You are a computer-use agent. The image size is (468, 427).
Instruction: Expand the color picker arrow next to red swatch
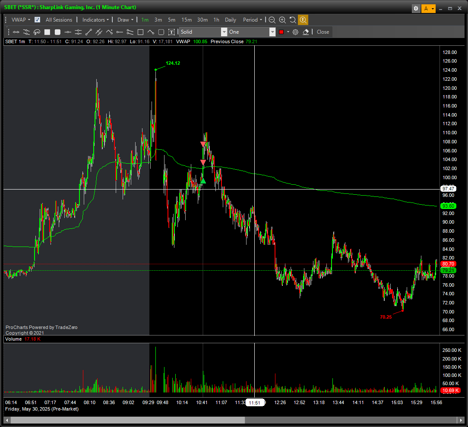(x=288, y=32)
